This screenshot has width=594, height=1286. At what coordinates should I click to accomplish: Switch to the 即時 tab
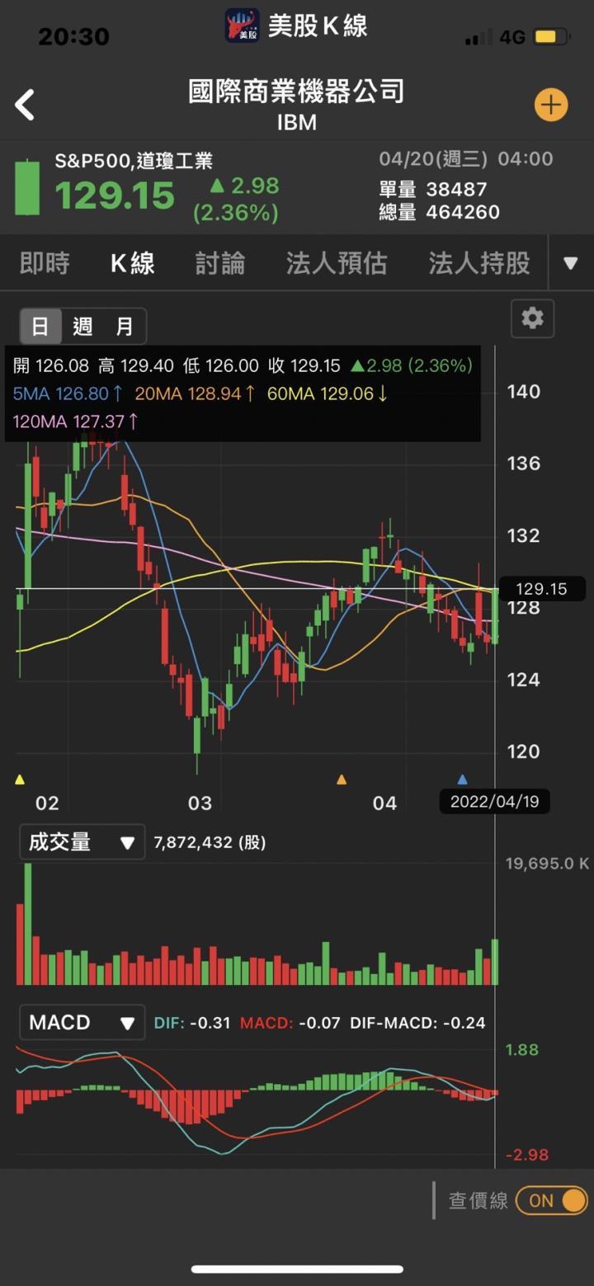coord(45,263)
